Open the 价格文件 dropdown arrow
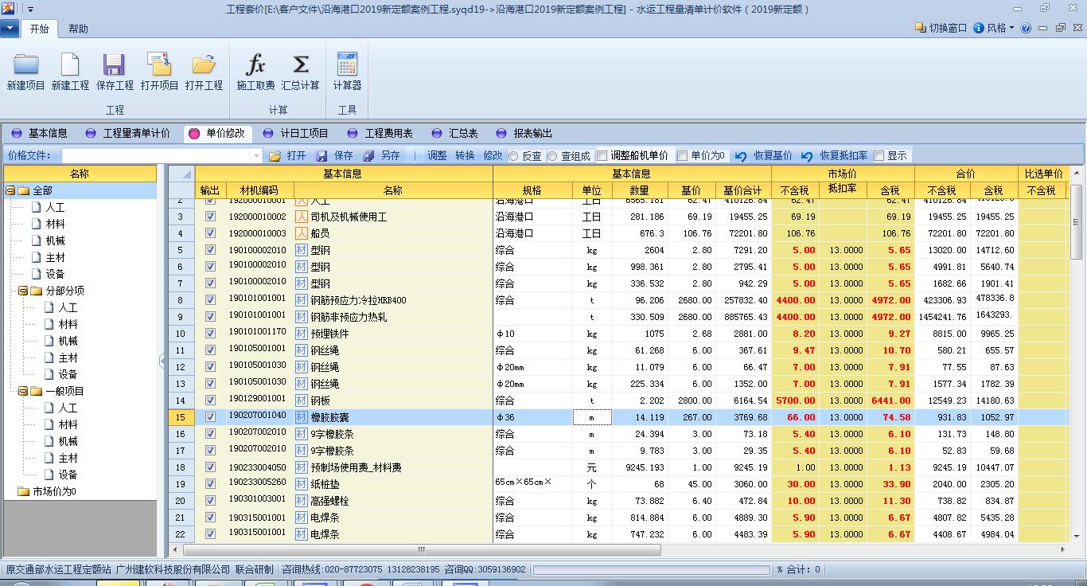Viewport: 1087px width, 586px height. tap(256, 156)
